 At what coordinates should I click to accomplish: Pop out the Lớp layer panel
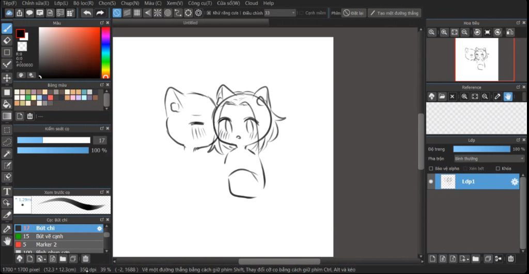518,140
